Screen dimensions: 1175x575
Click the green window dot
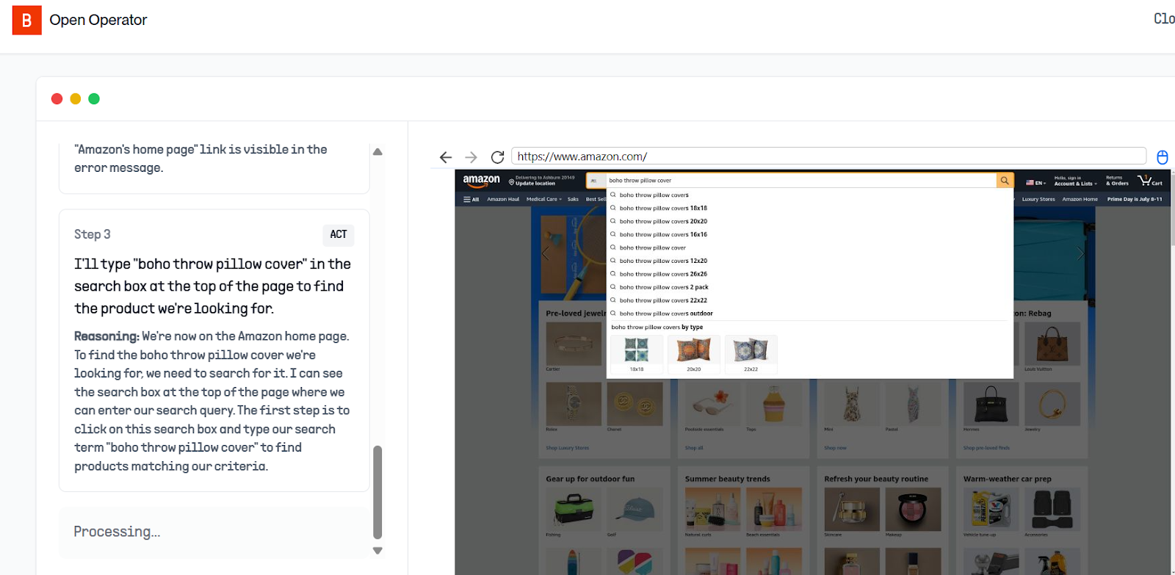94,98
